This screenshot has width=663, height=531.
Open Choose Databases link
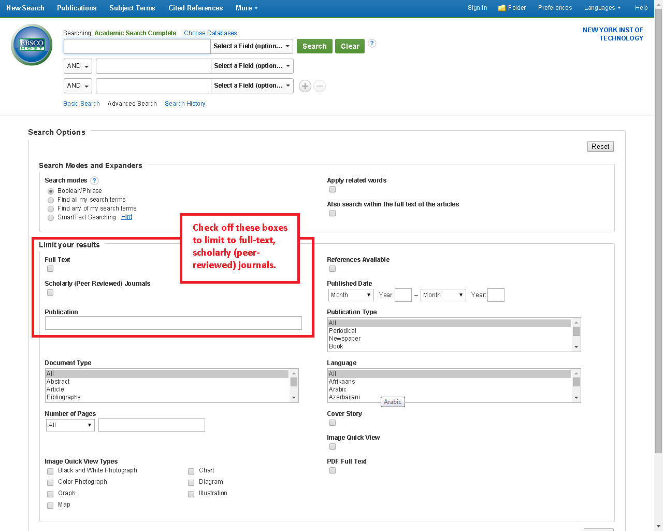pos(210,33)
